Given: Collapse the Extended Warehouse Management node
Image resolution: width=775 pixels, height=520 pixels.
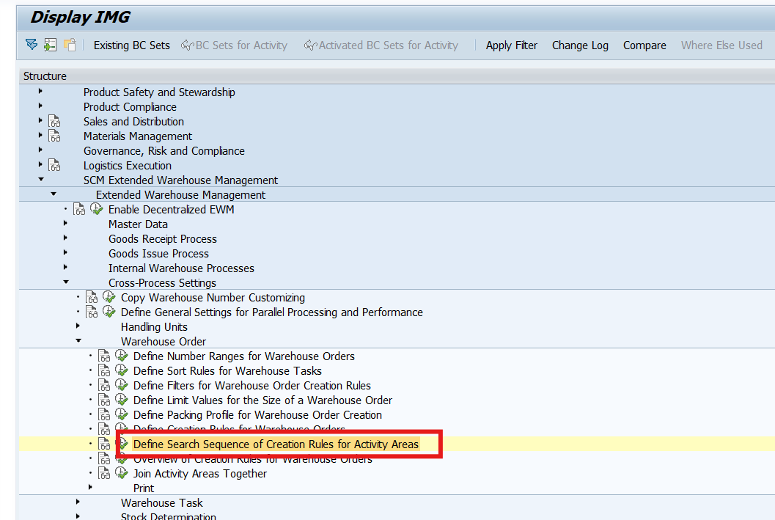Looking at the screenshot, I should tap(54, 194).
